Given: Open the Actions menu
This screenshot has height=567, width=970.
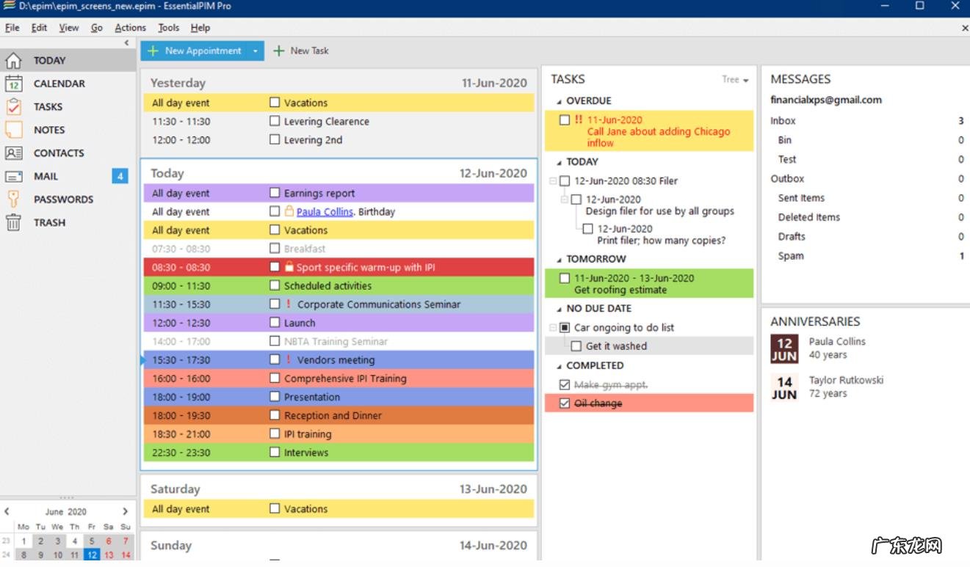Looking at the screenshot, I should (130, 28).
